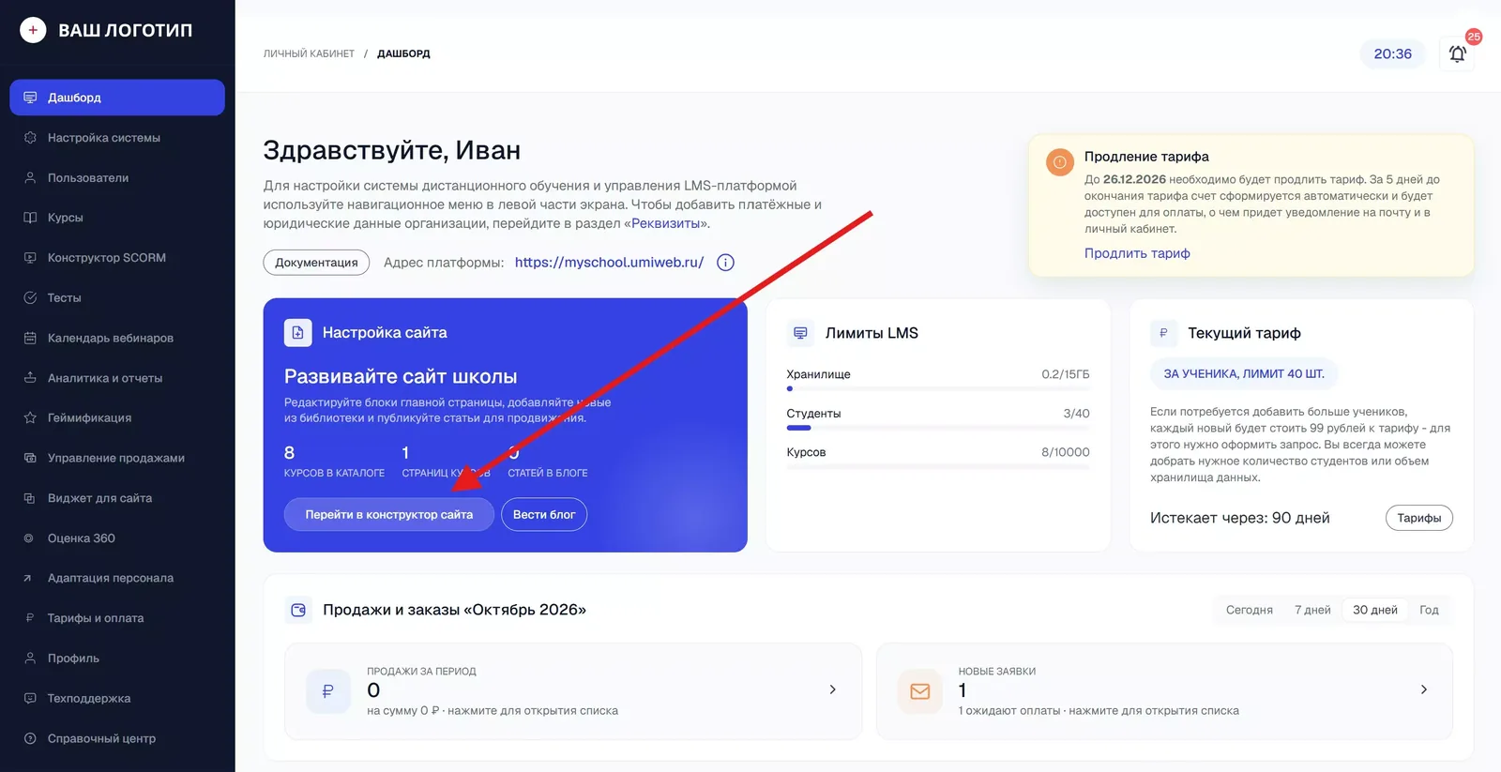
Task: Click Перейти в конструктор сайта button
Action: point(389,514)
